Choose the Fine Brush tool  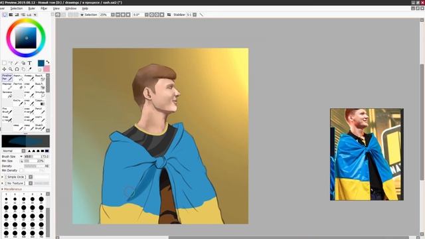[7, 110]
